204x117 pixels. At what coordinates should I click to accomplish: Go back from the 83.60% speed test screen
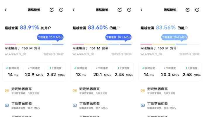(74, 10)
